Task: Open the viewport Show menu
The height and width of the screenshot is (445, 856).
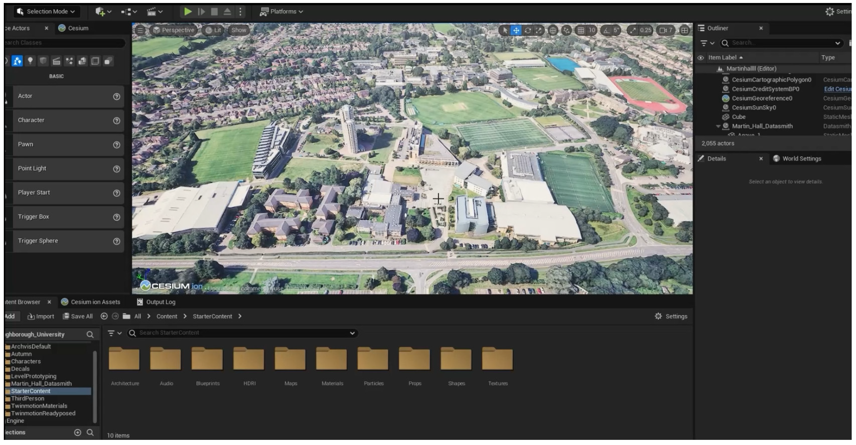Action: click(239, 31)
